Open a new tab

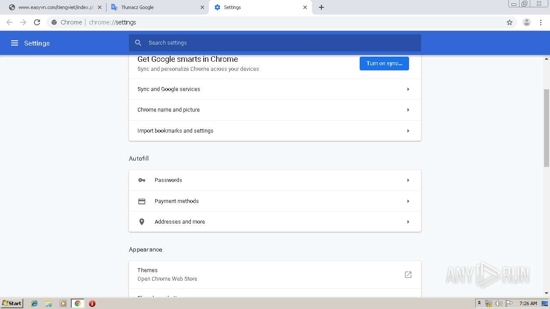321,7
